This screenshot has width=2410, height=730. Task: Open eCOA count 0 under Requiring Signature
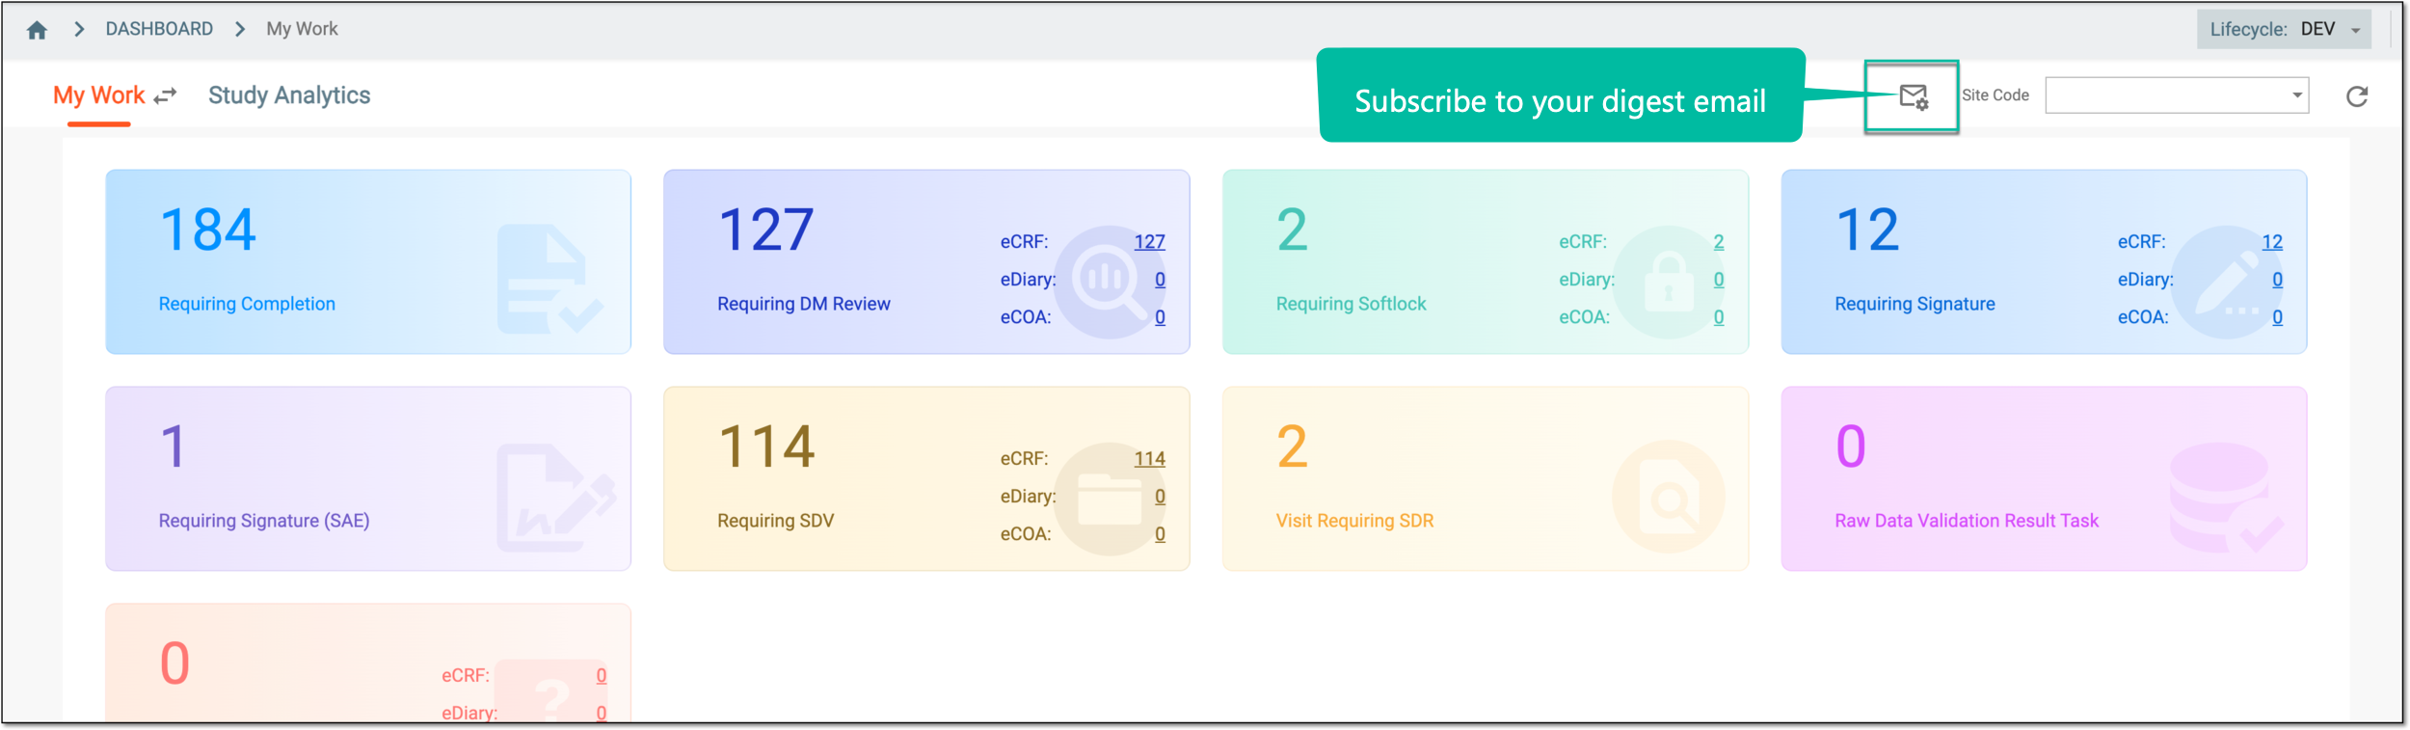tap(2277, 317)
